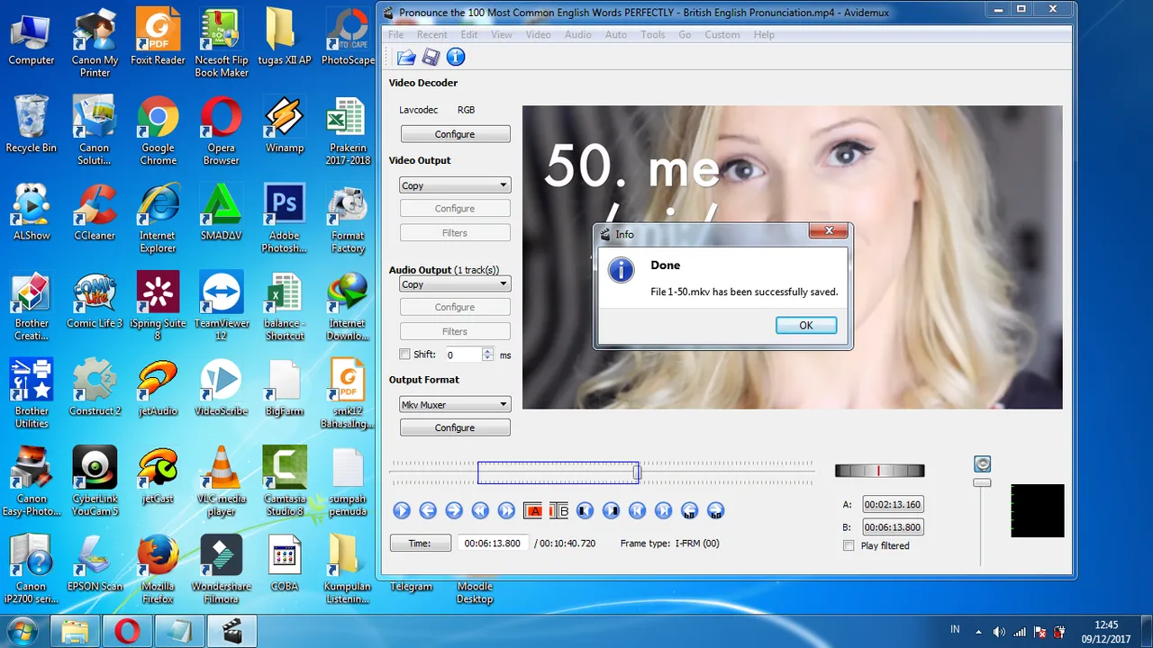Open the Recent menu
Screen dimensions: 1153x648
pyautogui.click(x=431, y=34)
